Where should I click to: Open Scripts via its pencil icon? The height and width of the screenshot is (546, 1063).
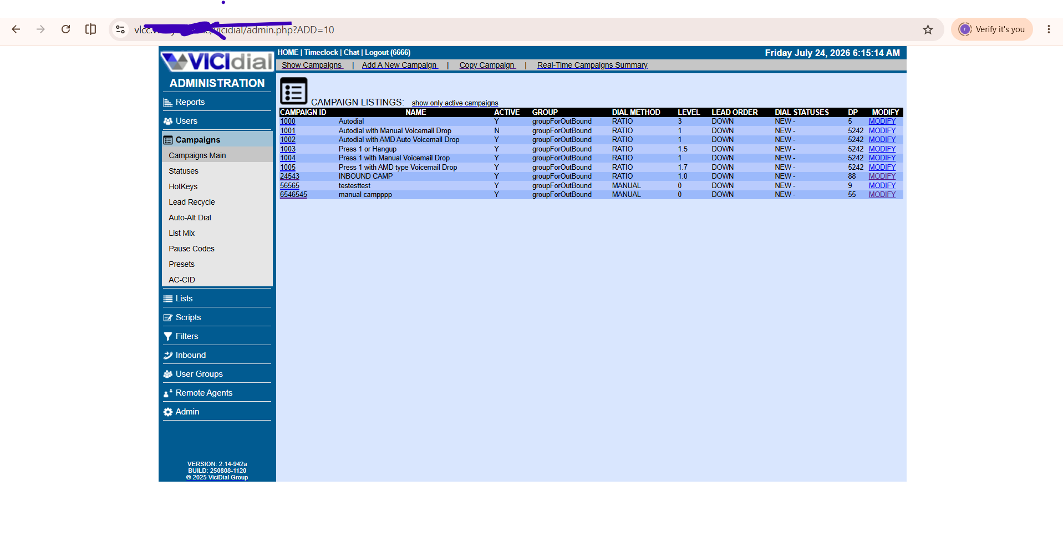[x=167, y=317]
